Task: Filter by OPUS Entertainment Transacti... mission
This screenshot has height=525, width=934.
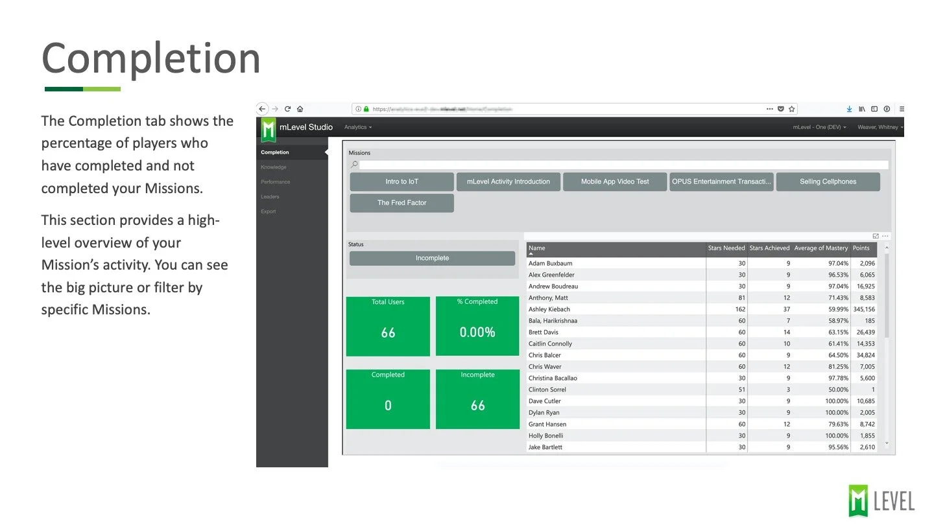Action: coord(721,181)
